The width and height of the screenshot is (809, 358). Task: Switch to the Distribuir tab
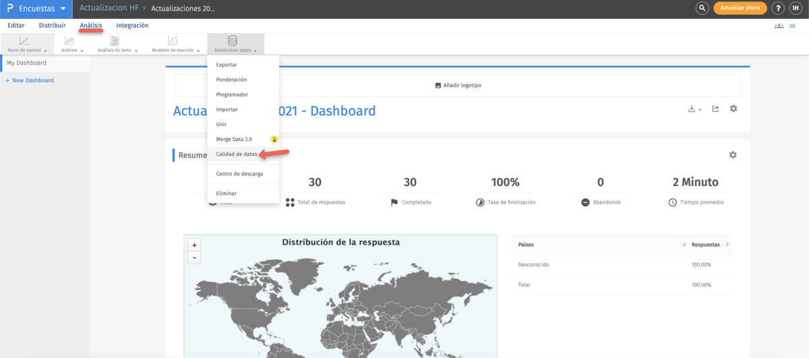(x=52, y=26)
